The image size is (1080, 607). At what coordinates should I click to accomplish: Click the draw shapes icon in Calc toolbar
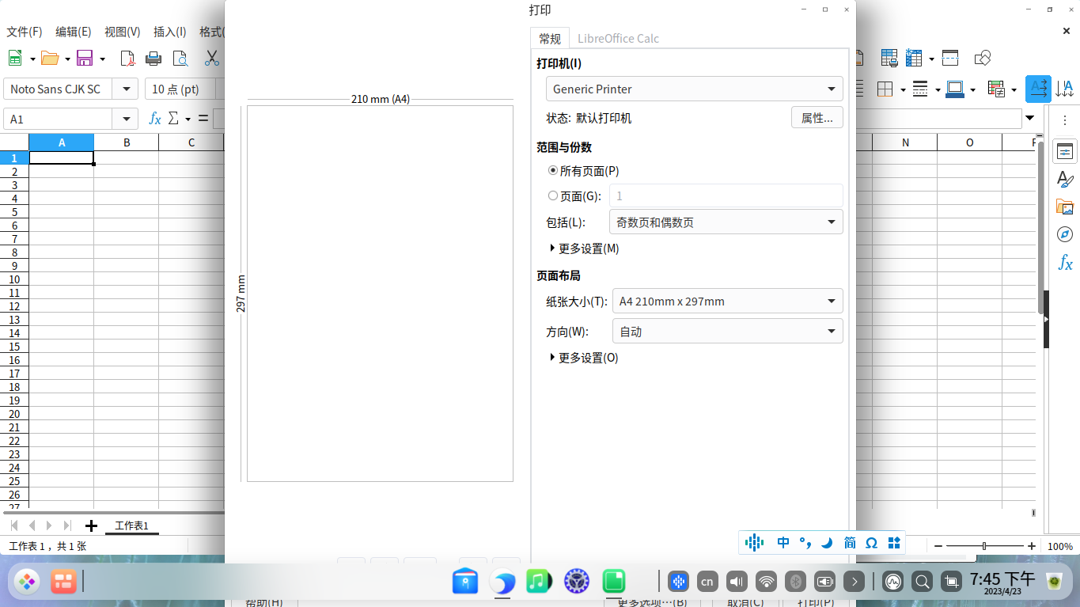click(983, 58)
